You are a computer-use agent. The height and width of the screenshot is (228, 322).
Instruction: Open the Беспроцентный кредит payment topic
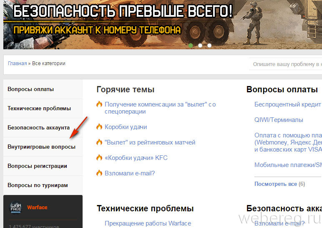[288, 104]
